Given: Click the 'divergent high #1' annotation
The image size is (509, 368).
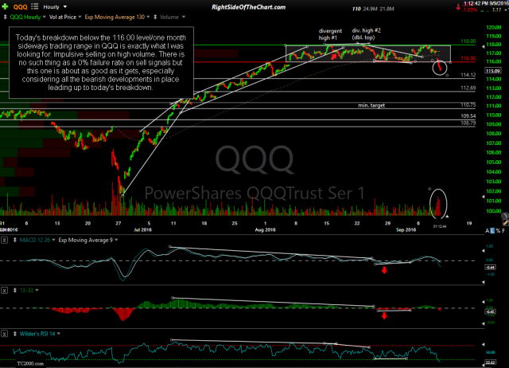Looking at the screenshot, I should [x=330, y=34].
